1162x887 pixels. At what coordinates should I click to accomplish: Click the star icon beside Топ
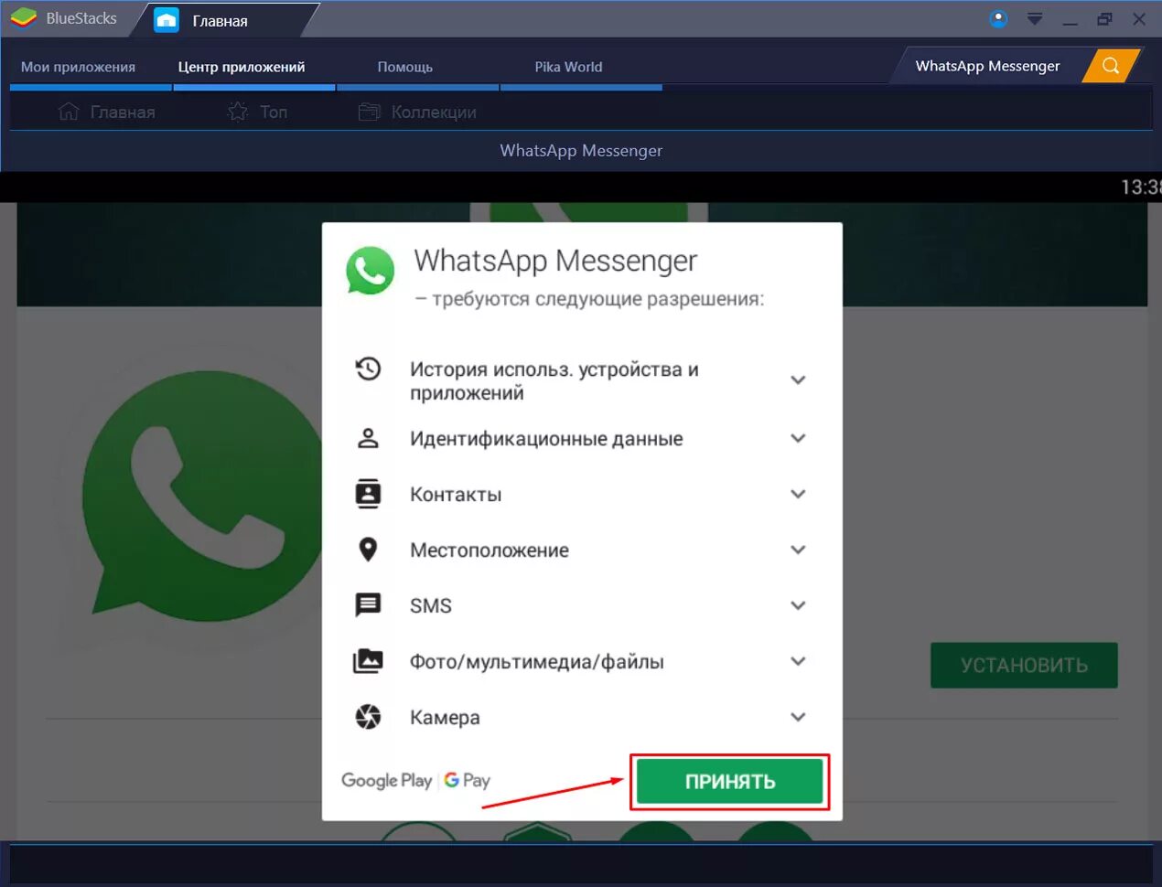238,112
